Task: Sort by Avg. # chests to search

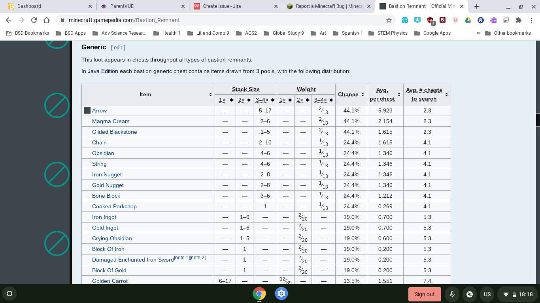Action: click(x=446, y=95)
